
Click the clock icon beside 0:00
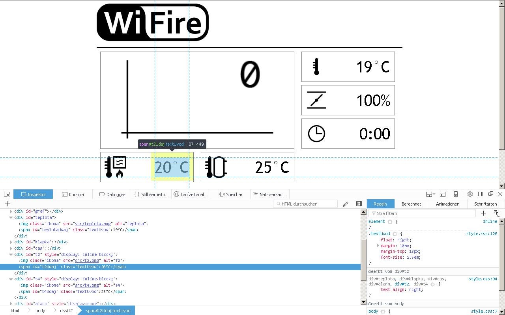click(316, 134)
